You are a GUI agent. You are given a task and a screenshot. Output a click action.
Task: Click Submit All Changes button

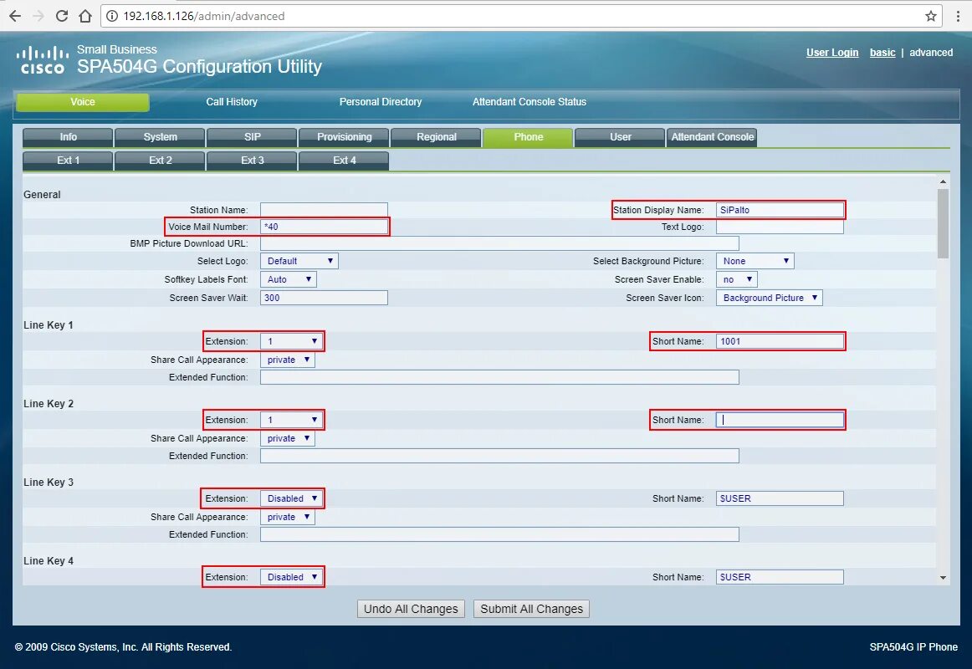point(531,609)
